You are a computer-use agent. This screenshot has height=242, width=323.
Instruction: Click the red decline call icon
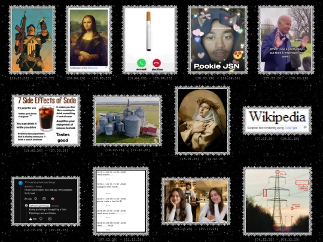(x=157, y=63)
